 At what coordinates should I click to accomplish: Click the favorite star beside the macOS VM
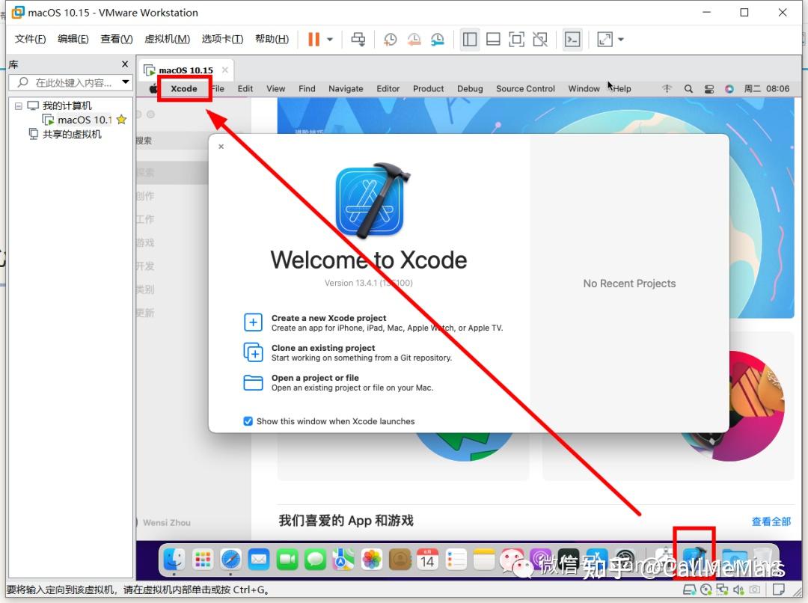pyautogui.click(x=122, y=120)
